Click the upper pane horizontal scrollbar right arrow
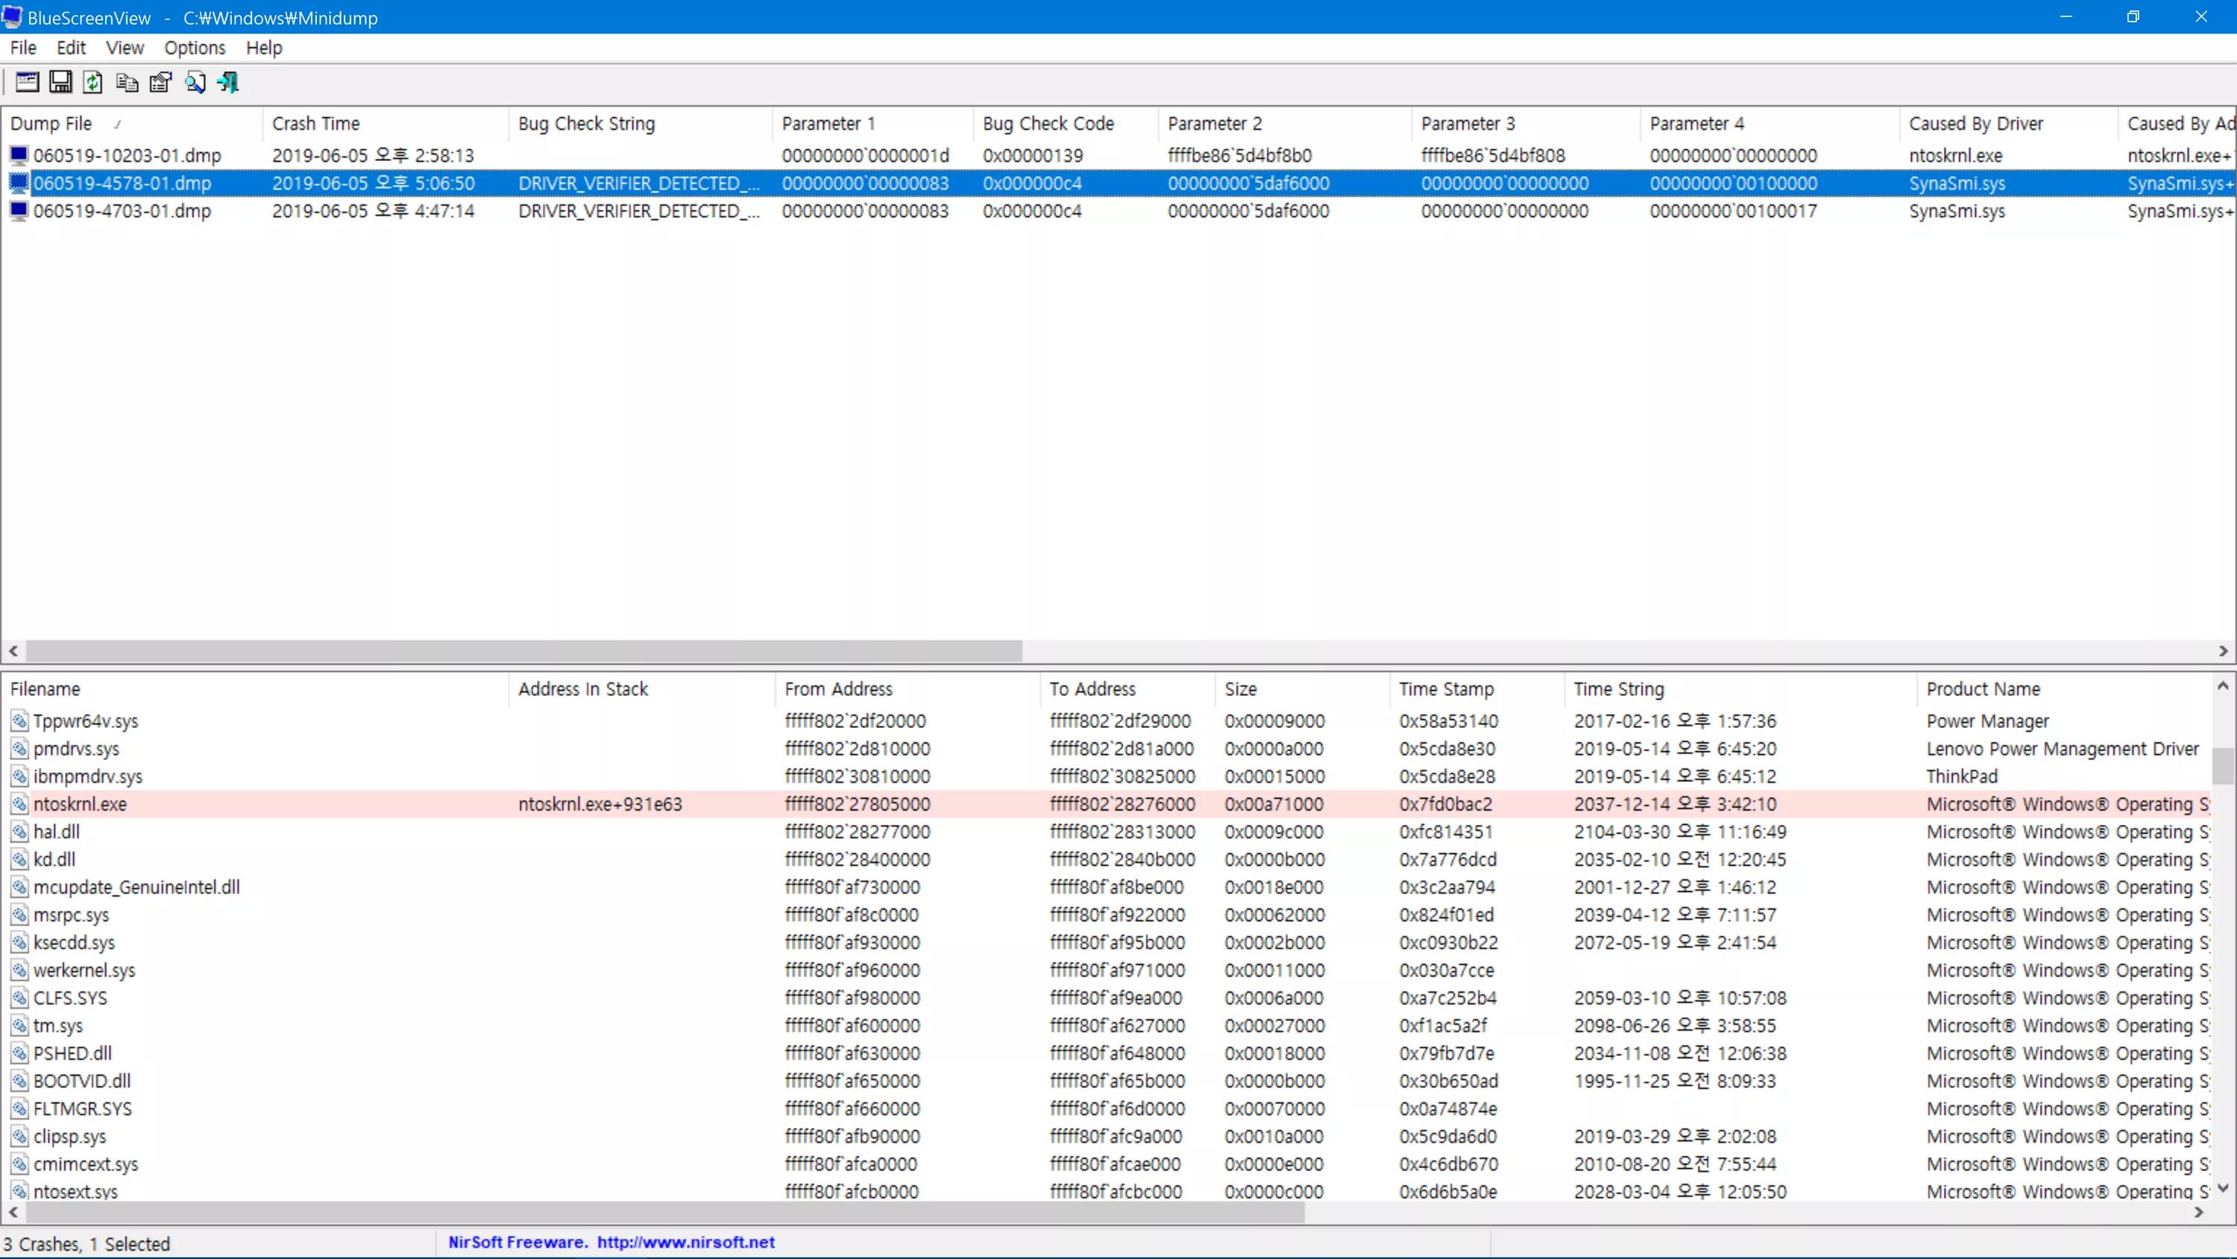The height and width of the screenshot is (1259, 2237). 2222,651
